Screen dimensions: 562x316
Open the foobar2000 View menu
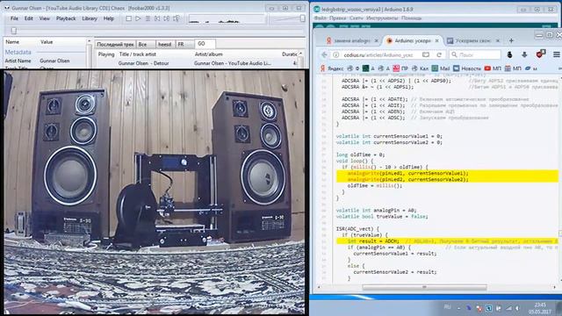(x=45, y=18)
